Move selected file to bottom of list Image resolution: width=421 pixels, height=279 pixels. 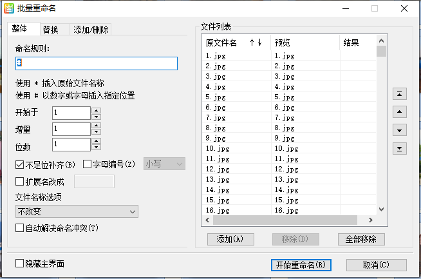400,149
